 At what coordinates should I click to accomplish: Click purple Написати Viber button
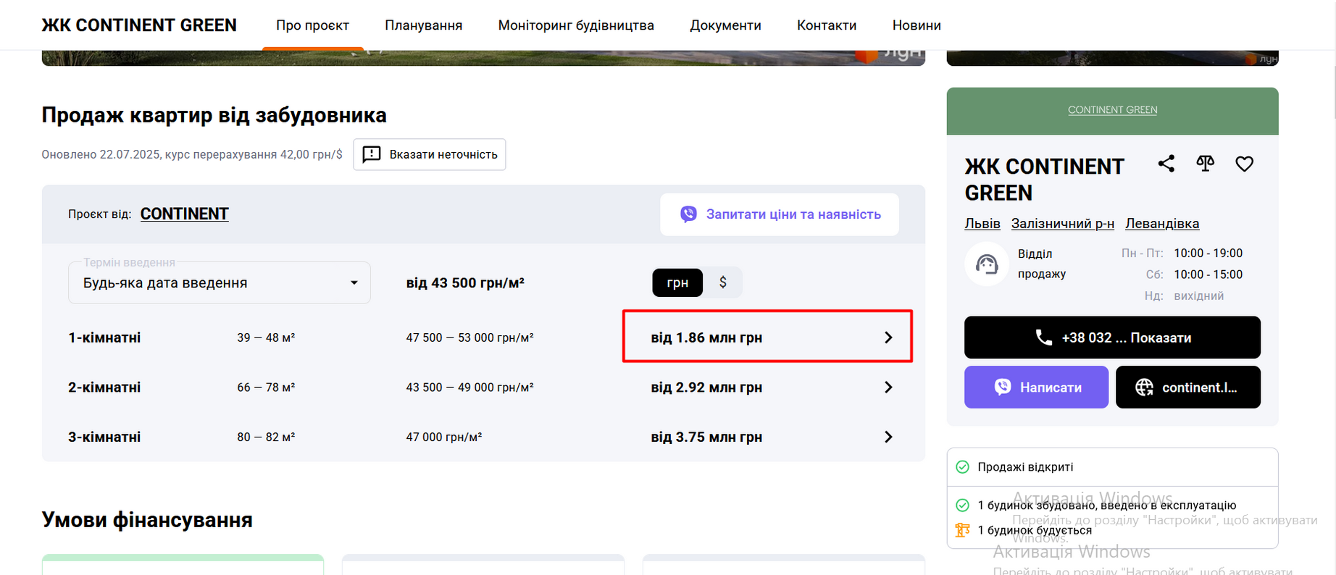(1036, 387)
